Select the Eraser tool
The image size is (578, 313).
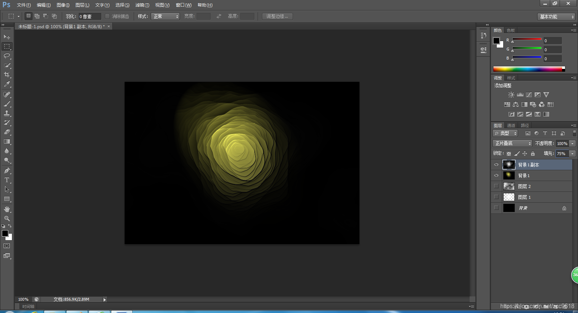(x=7, y=132)
